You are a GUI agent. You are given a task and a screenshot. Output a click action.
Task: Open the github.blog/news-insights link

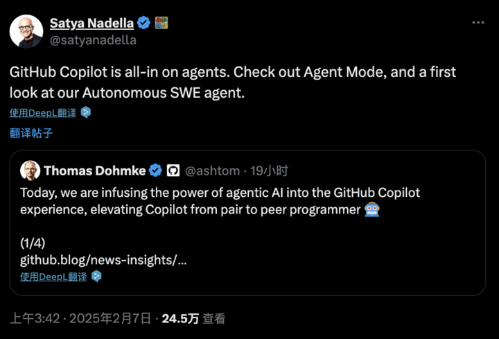coord(103,261)
